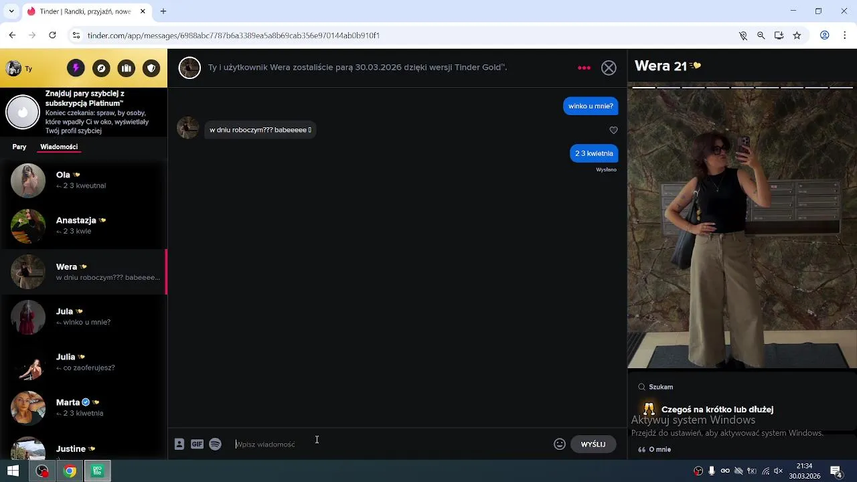Open the three-dot chat options menu
The width and height of the screenshot is (857, 482).
coord(585,68)
